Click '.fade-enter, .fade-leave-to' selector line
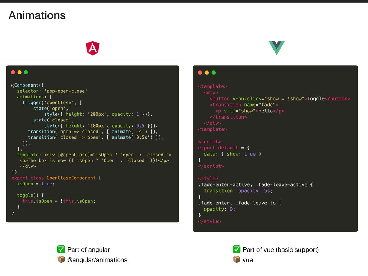This screenshot has width=368, height=276. point(240,203)
